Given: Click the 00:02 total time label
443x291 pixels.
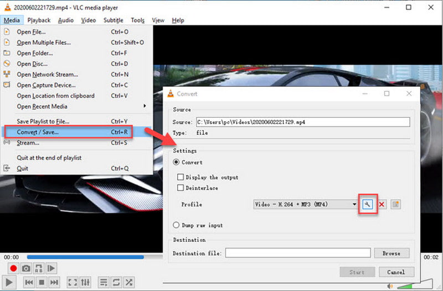Looking at the screenshot, I should 431,257.
